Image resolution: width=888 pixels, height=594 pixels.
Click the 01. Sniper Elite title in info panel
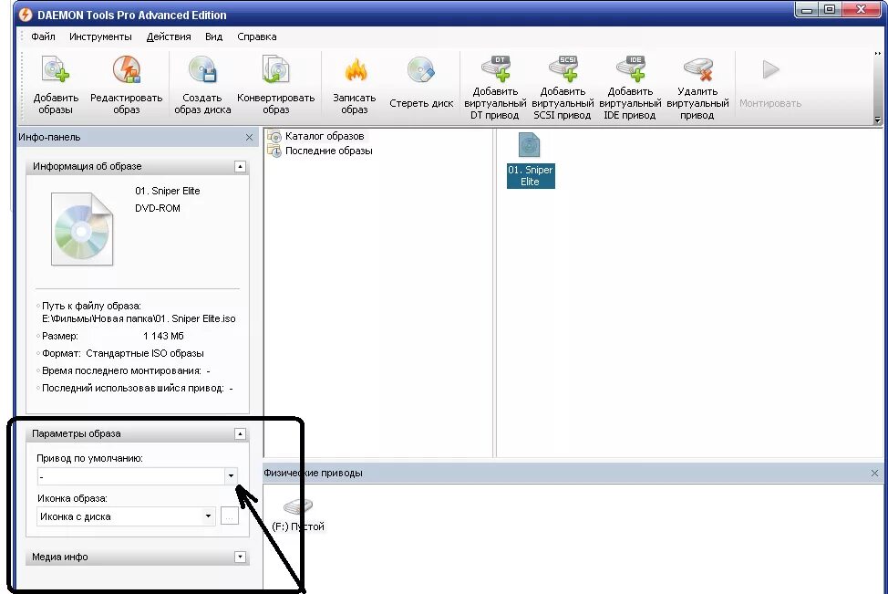click(x=168, y=191)
